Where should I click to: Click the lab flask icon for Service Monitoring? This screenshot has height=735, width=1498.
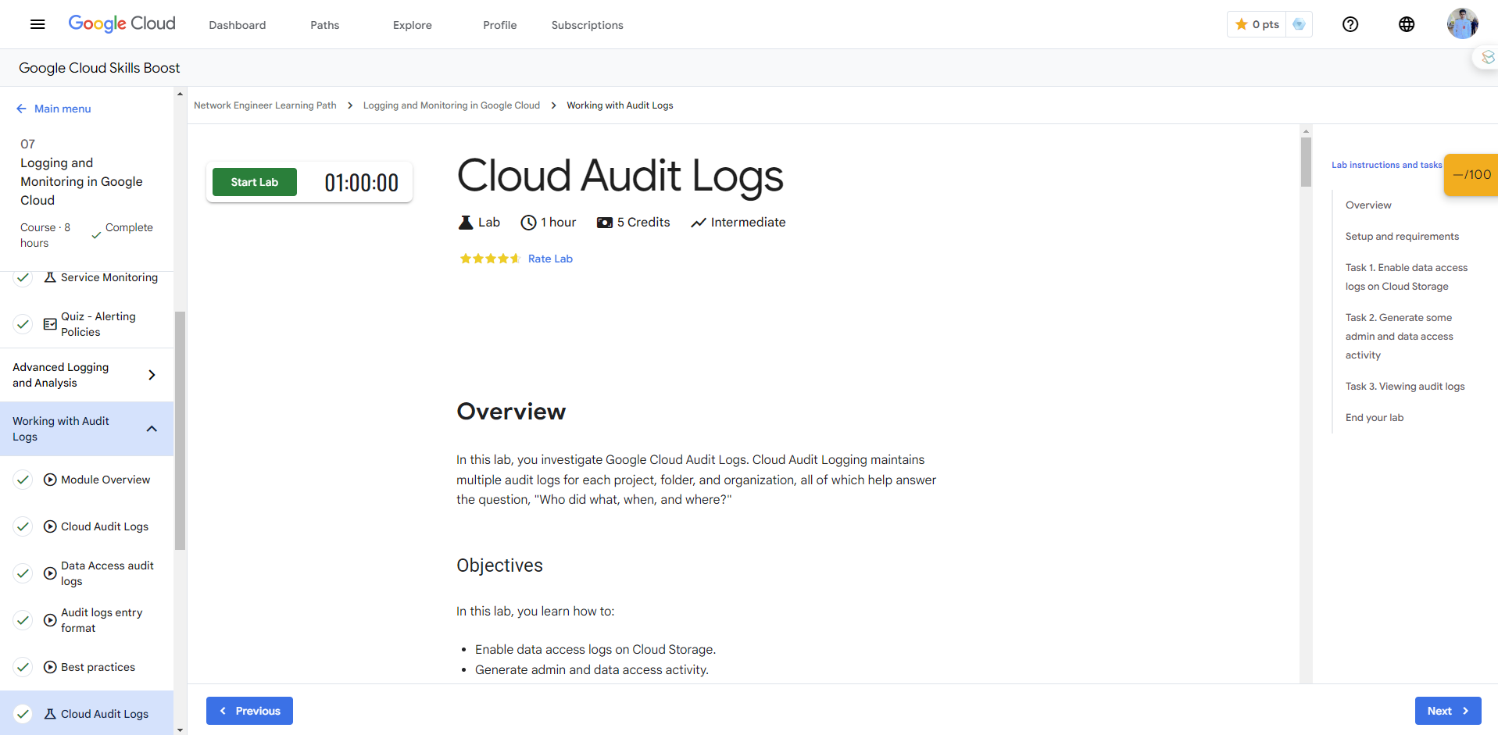(50, 277)
